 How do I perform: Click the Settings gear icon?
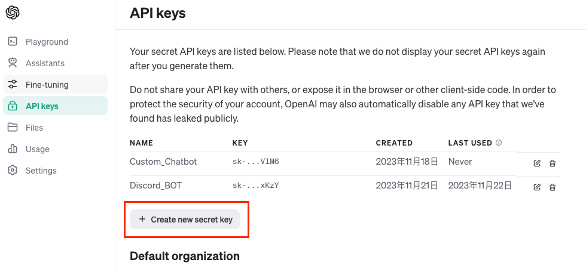(x=13, y=171)
